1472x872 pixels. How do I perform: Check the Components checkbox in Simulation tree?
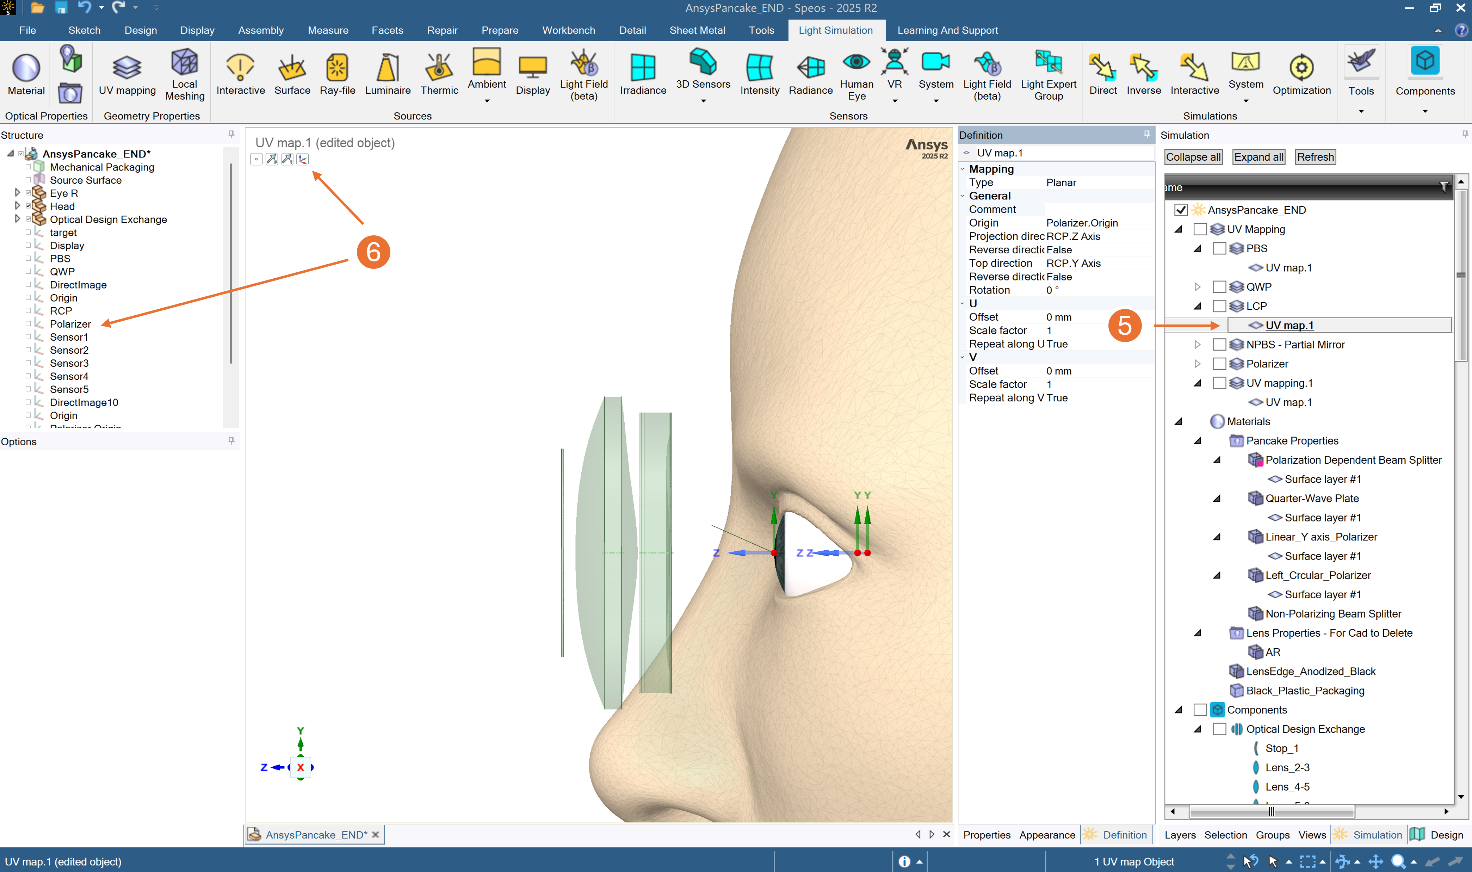[x=1200, y=710]
